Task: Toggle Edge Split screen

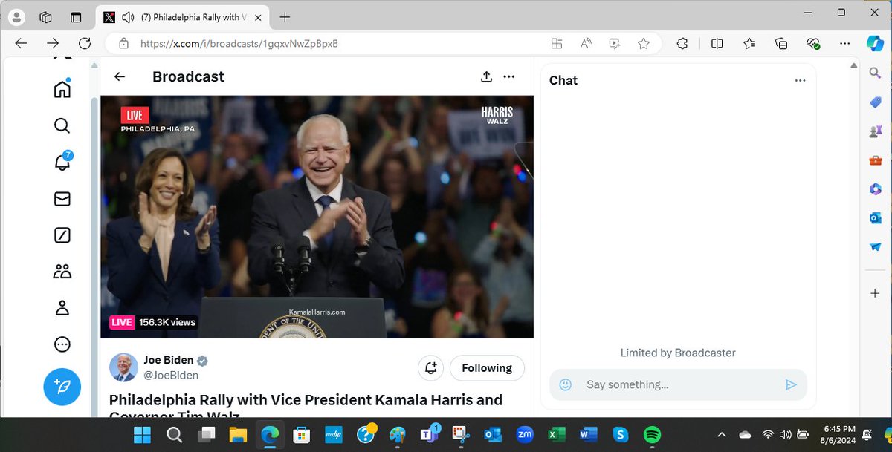Action: [x=717, y=44]
